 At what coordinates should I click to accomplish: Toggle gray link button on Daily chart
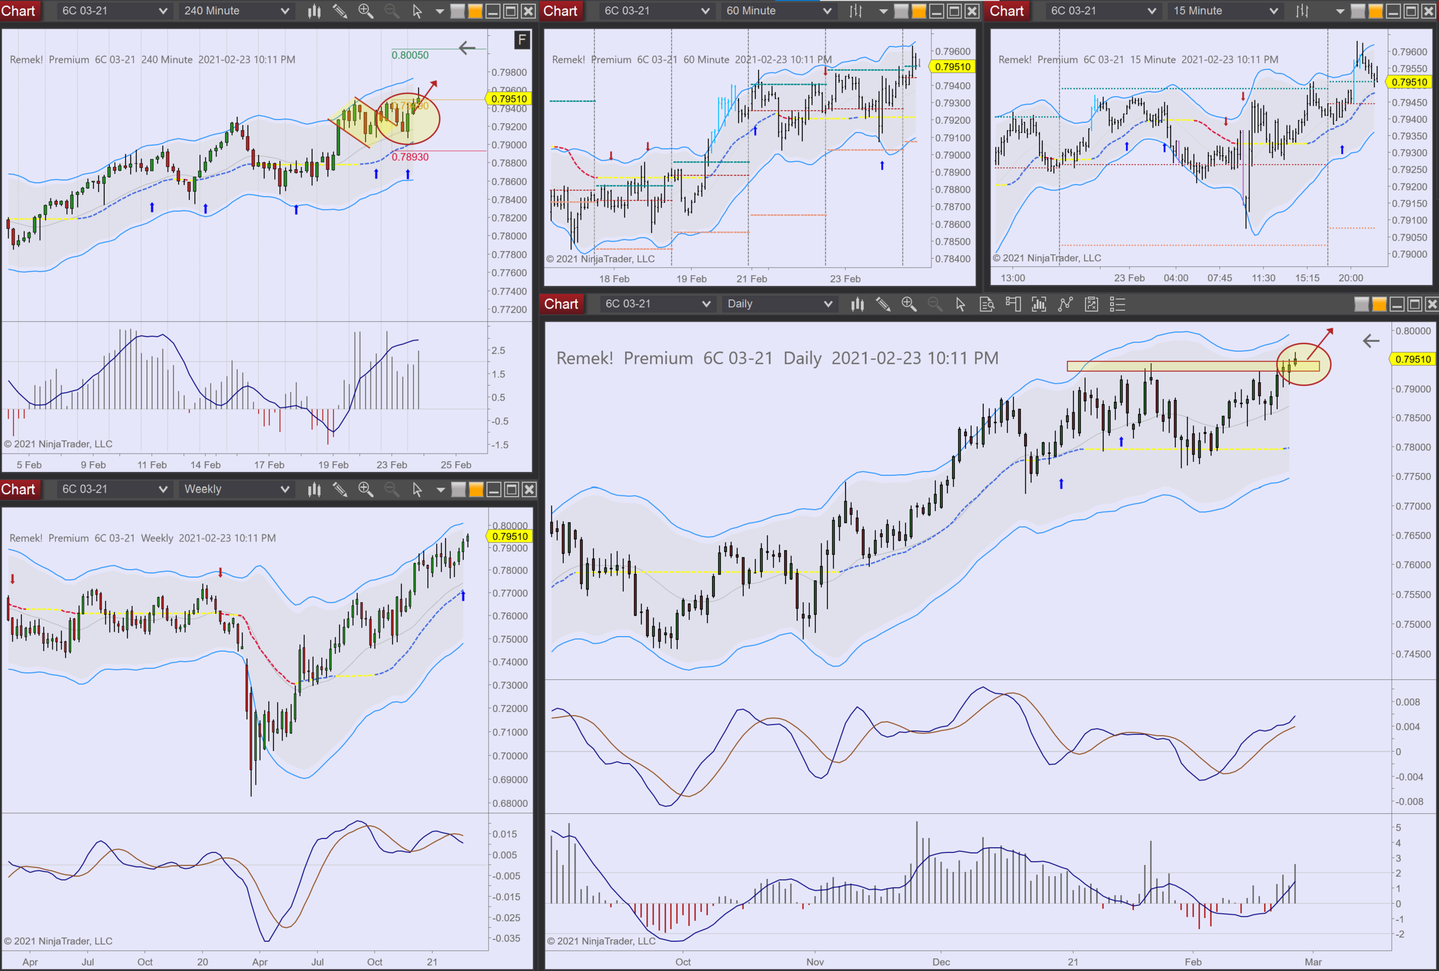click(1362, 304)
